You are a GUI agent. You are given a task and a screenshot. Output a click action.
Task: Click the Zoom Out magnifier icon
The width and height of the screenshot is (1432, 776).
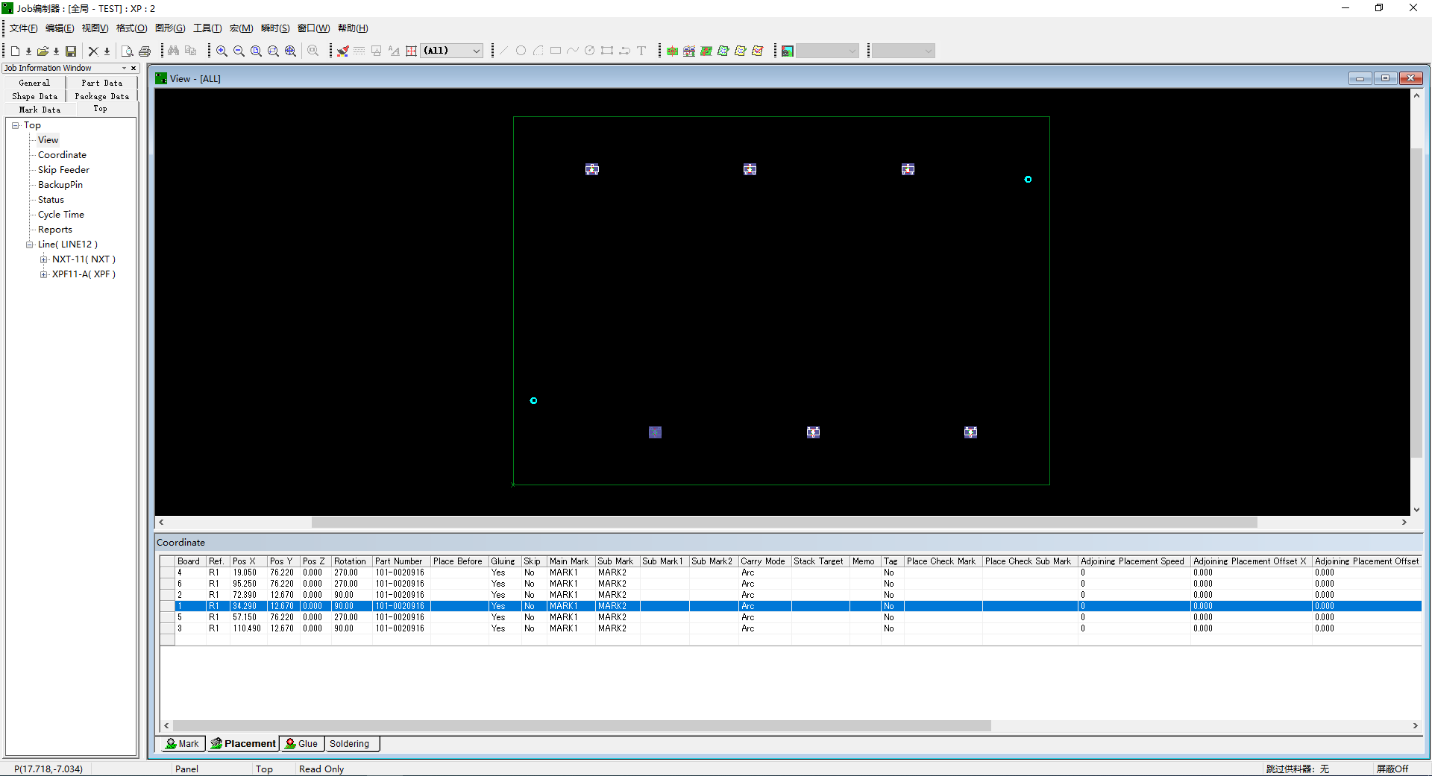(x=239, y=51)
